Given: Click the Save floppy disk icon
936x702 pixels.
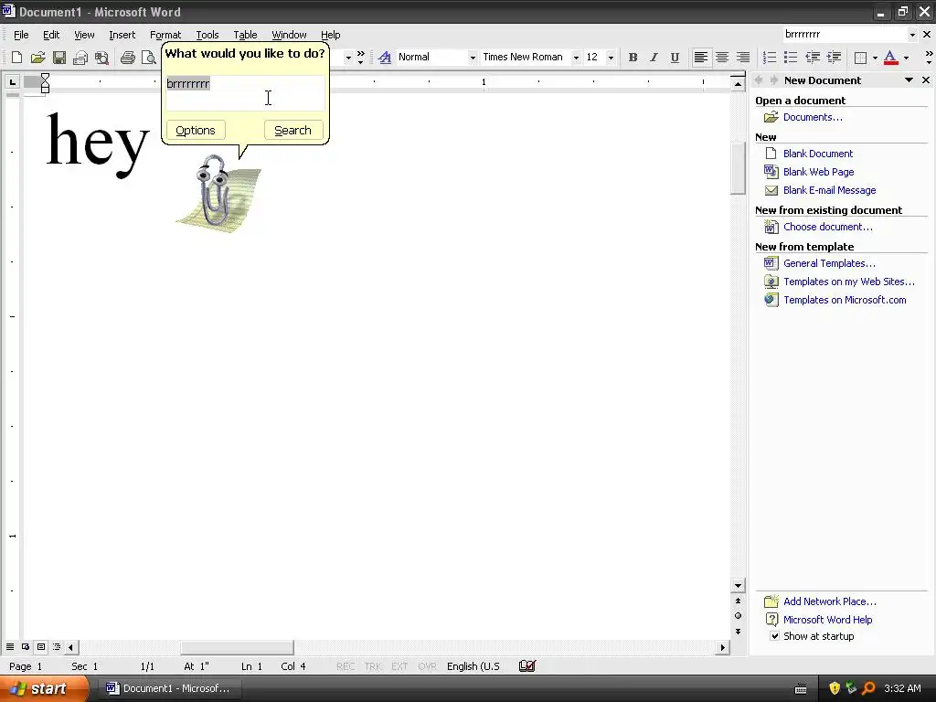Looking at the screenshot, I should 59,58.
